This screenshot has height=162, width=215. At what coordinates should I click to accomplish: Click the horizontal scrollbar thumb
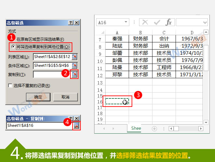[x=176, y=128]
